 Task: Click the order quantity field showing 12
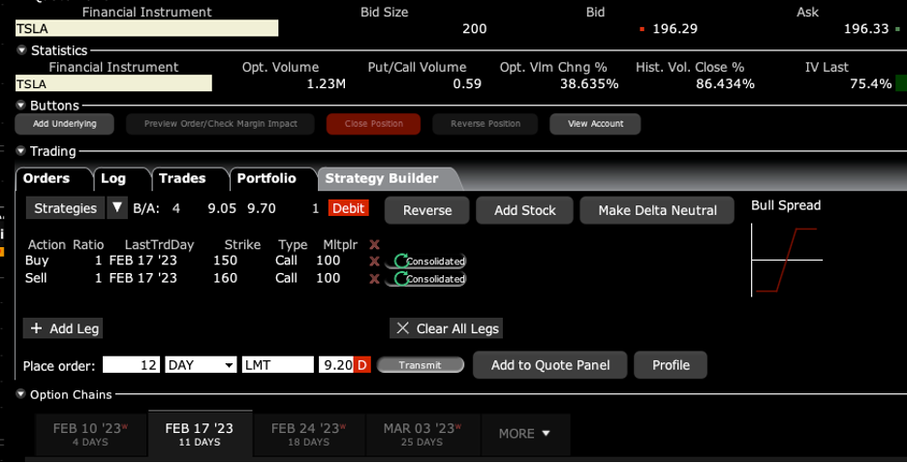131,365
